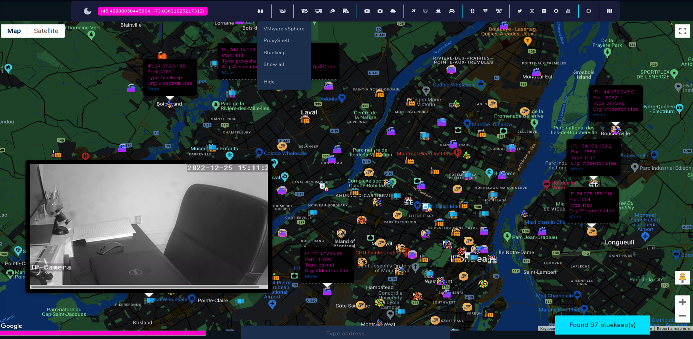The height and width of the screenshot is (339, 693).
Task: Click the Street View pegman icon
Action: pos(683,278)
